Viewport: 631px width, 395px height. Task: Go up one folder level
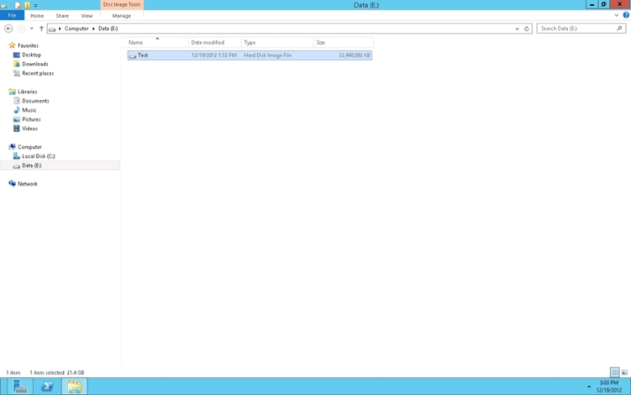point(41,28)
